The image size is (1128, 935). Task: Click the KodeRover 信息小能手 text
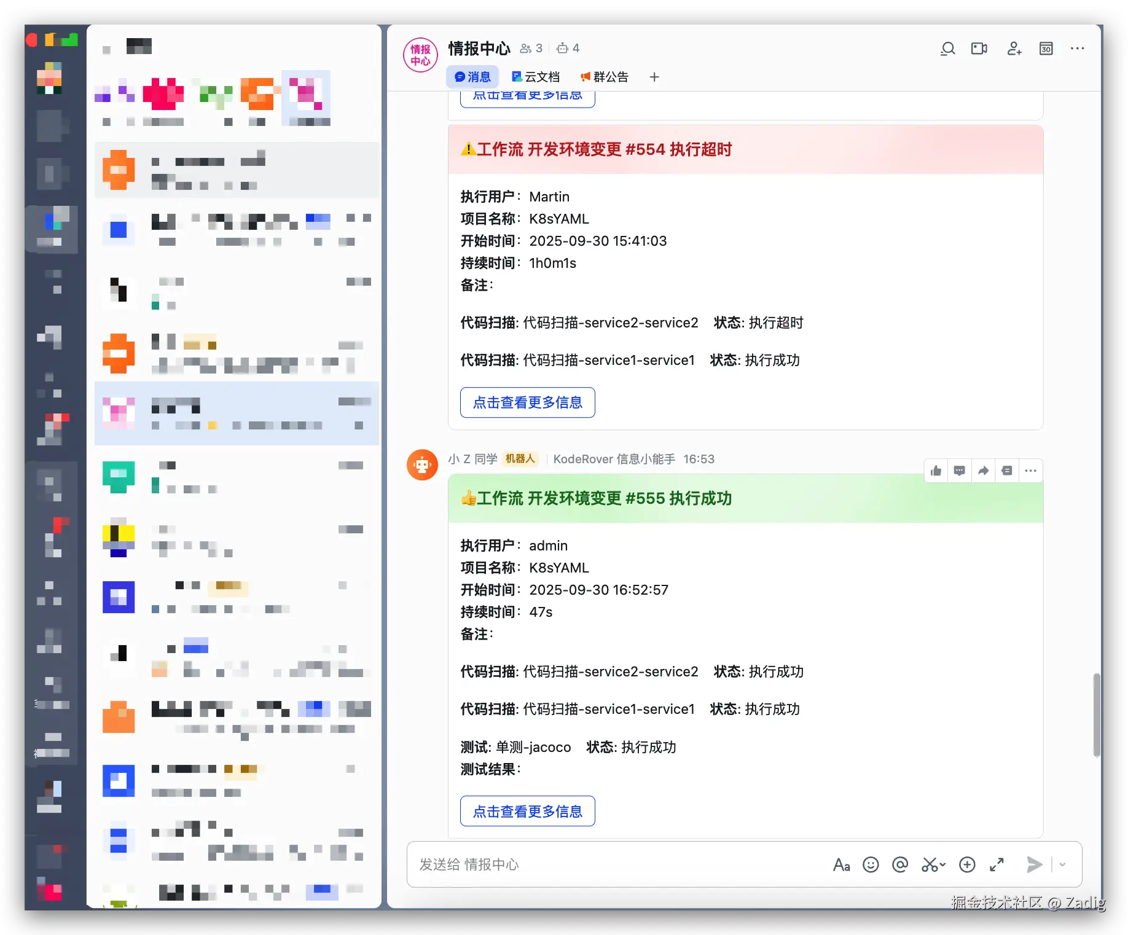click(x=614, y=459)
